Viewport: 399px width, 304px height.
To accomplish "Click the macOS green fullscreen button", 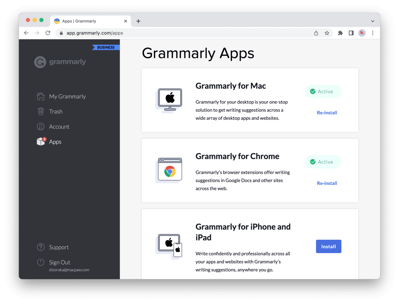I will pyautogui.click(x=41, y=20).
